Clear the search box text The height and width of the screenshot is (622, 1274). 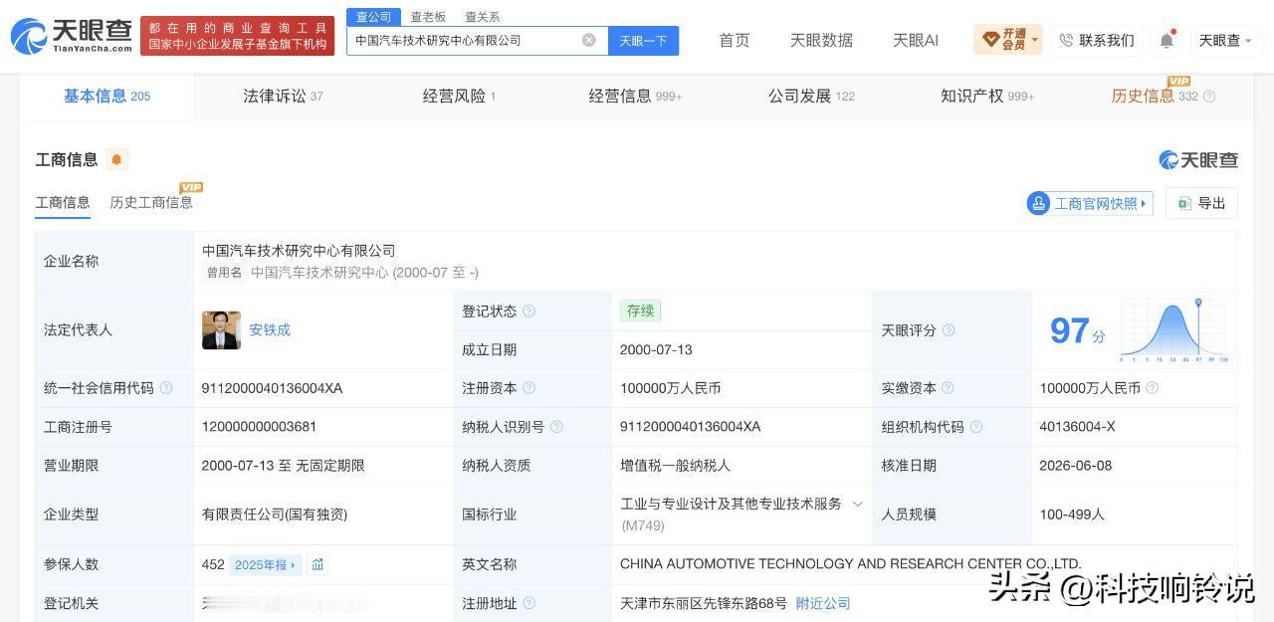(589, 40)
